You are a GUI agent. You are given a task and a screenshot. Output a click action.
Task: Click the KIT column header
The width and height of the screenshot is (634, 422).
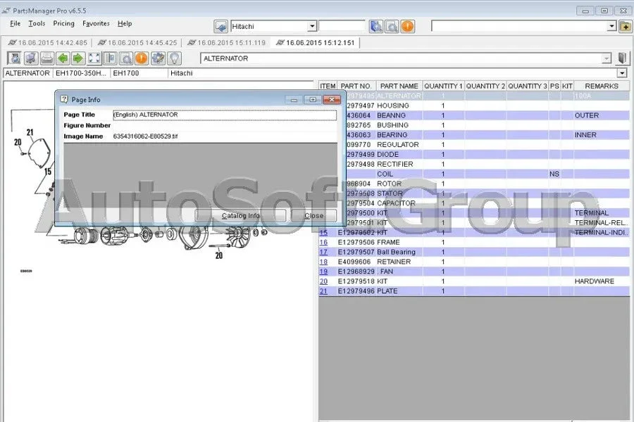tap(567, 86)
